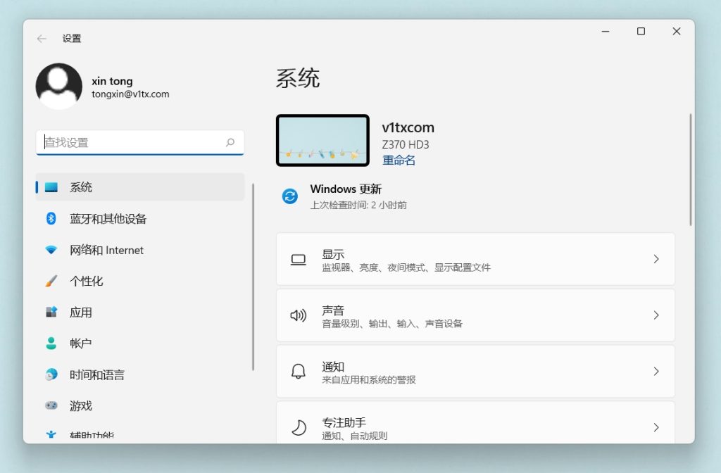This screenshot has height=473, width=721.
Task: Click the paintbrush 个性化 icon
Action: point(51,281)
